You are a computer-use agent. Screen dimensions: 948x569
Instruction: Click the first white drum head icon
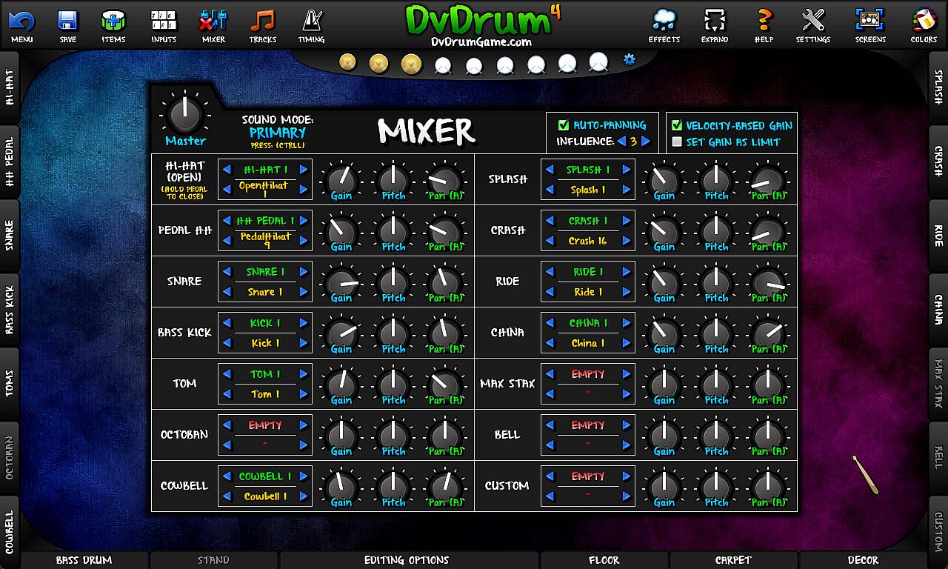click(443, 66)
